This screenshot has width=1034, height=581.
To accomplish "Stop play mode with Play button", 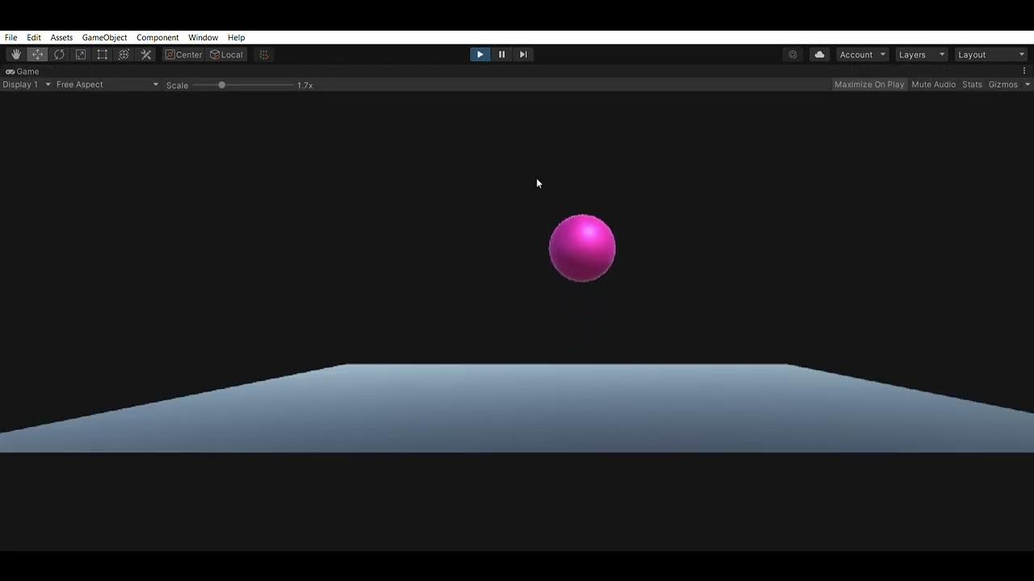I will tap(480, 54).
